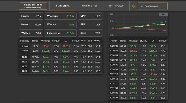The width and height of the screenshot is (186, 103).
Task: Select the 2020/03 month row
Action: 138,60
